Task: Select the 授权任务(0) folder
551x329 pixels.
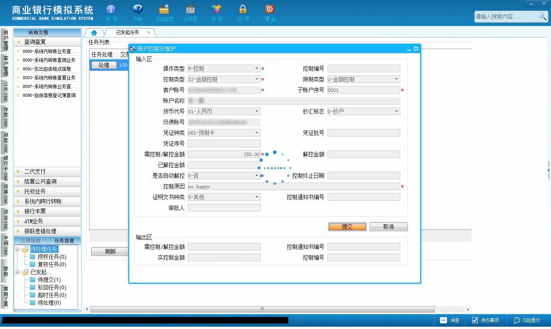Action: pos(52,257)
